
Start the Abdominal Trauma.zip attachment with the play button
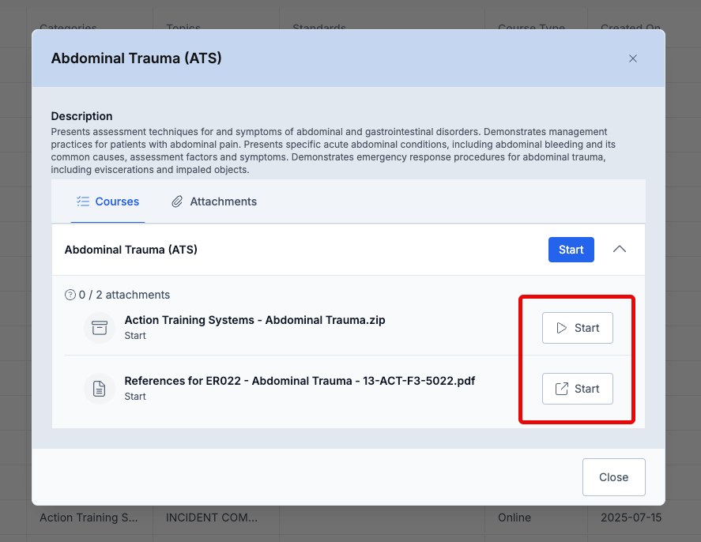tap(577, 328)
